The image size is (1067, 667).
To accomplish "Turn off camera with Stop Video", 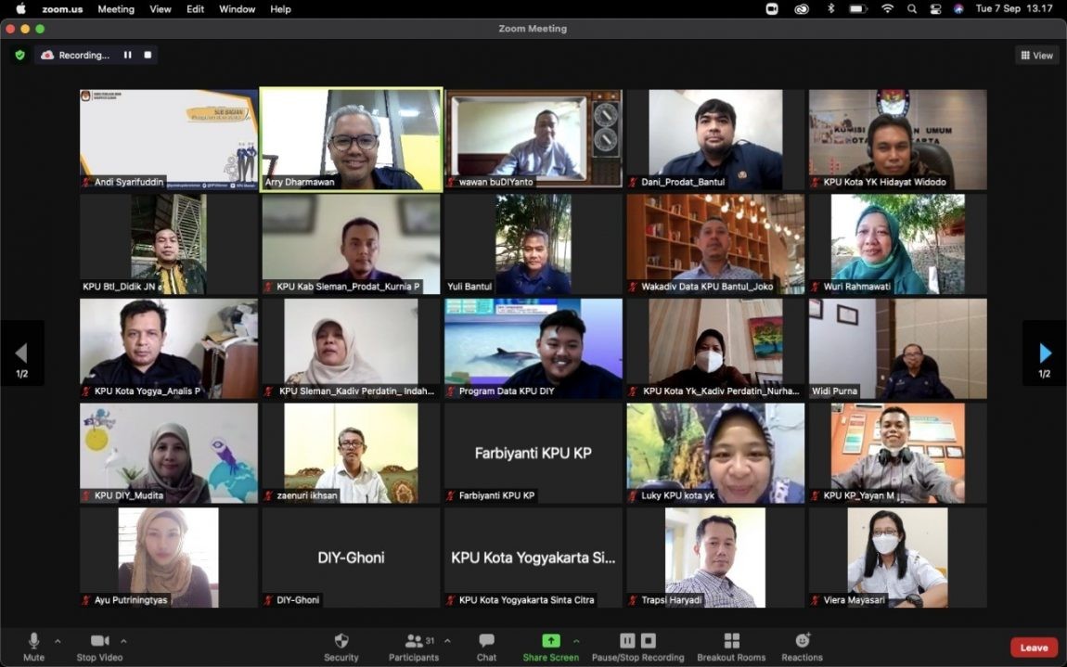I will 99,647.
